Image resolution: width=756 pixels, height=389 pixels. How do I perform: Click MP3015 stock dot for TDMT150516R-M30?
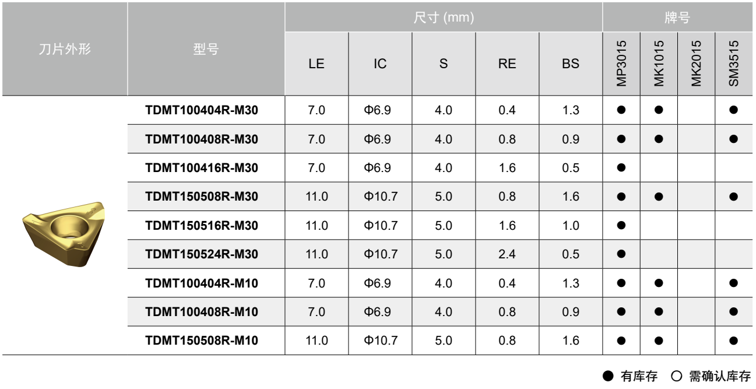coord(621,224)
